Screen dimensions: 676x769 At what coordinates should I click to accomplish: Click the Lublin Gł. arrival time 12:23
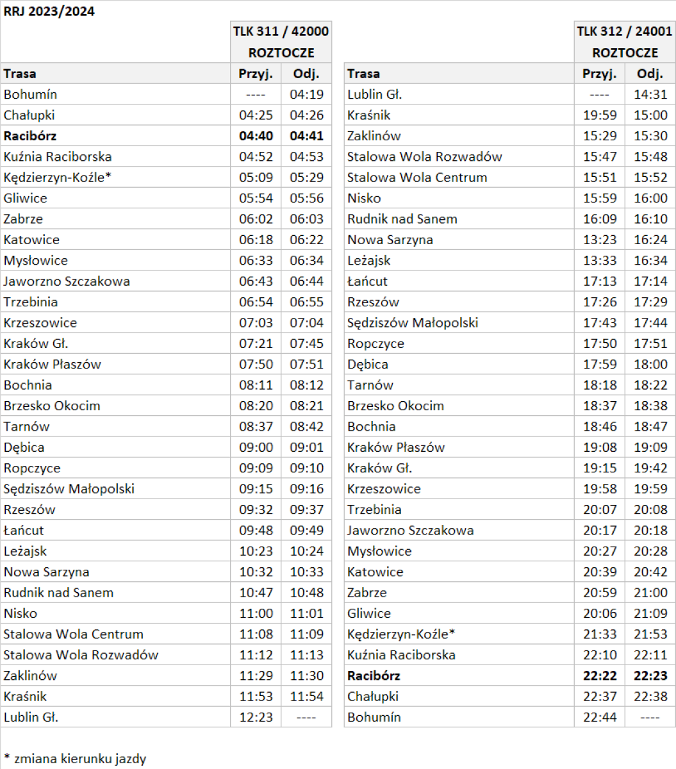pyautogui.click(x=256, y=717)
